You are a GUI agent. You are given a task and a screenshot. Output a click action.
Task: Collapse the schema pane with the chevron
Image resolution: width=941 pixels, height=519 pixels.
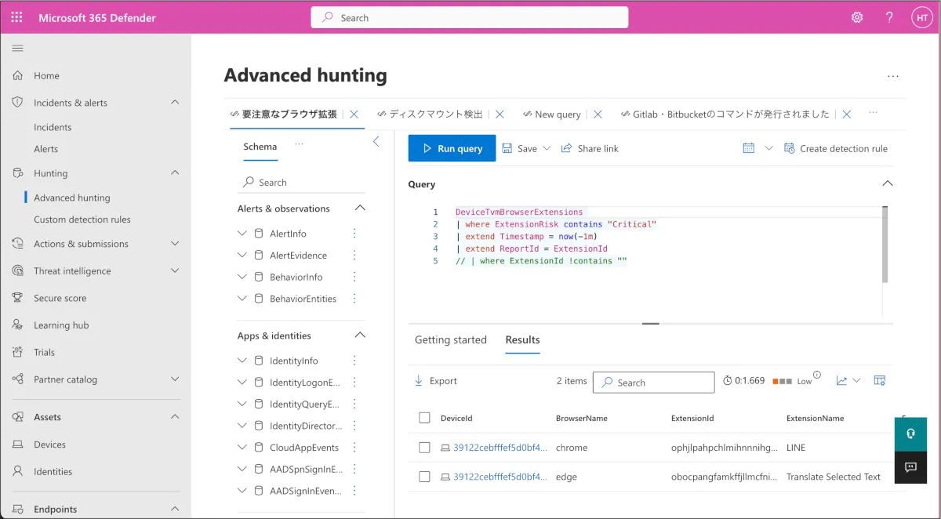[376, 142]
